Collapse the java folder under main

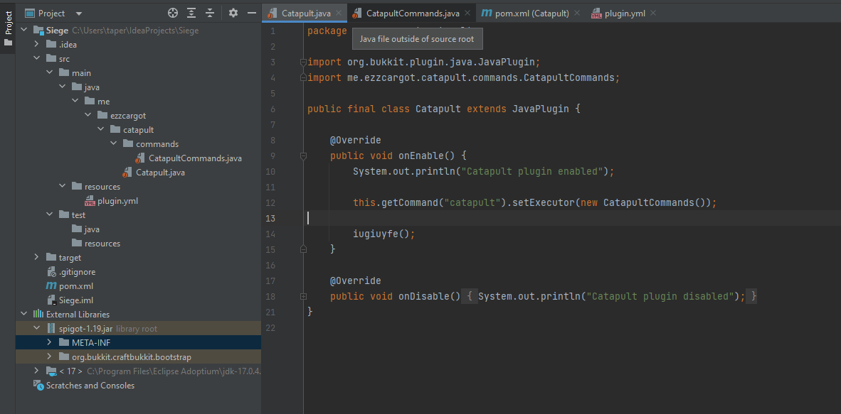click(x=62, y=87)
